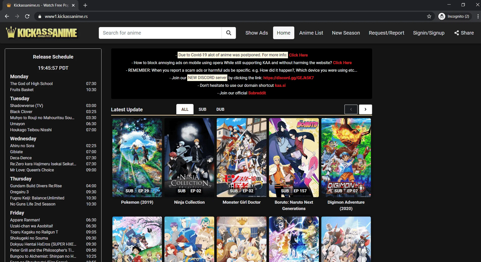This screenshot has width=481, height=262.
Task: Close the Kickassanime.rs browser tab
Action: point(73,5)
